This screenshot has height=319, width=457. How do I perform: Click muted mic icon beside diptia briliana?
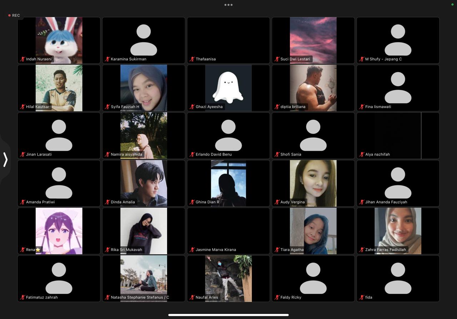(277, 107)
